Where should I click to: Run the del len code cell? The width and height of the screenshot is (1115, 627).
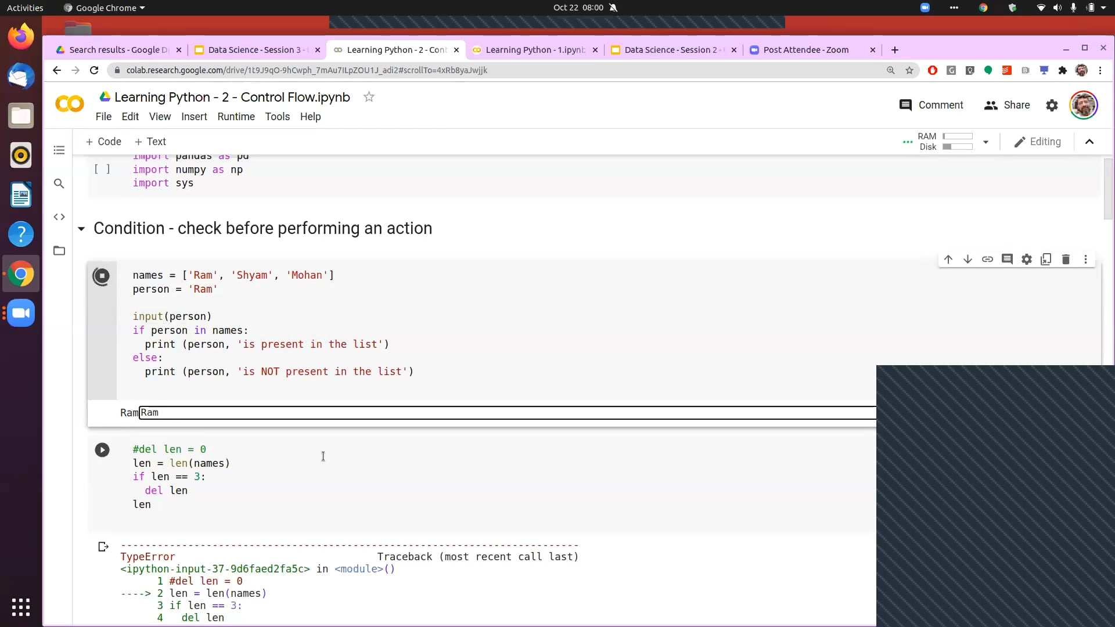coord(102,450)
